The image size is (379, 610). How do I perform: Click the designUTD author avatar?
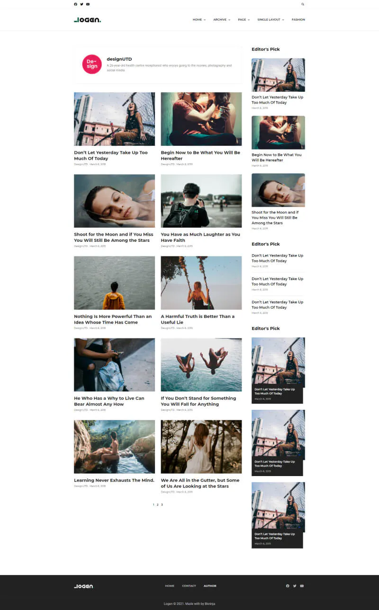(92, 64)
